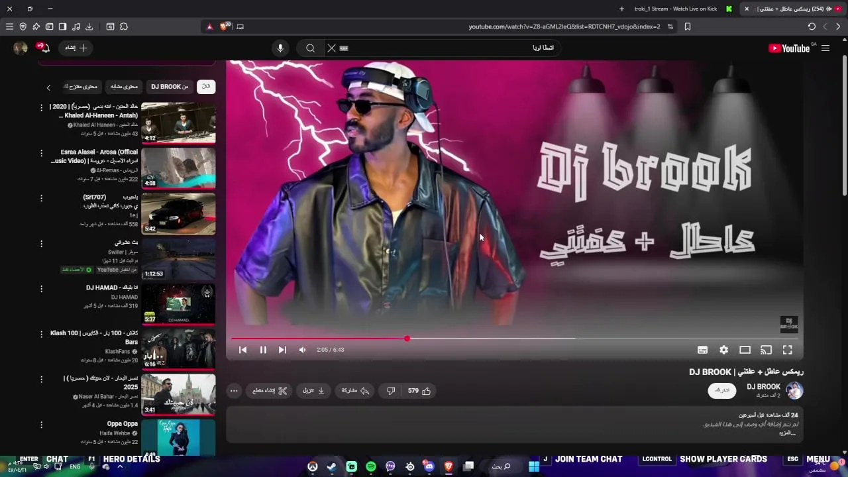Close the YouTube browser tab
Screen dimensions: 848x477
[747, 9]
